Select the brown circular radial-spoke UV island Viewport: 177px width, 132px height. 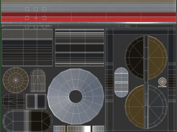(16, 80)
